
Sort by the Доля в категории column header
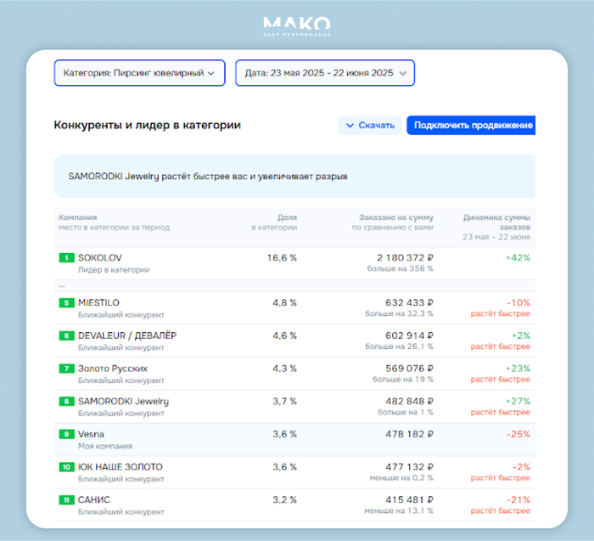pyautogui.click(x=277, y=222)
